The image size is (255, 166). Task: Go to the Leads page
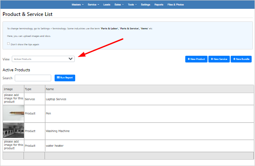[107, 5]
